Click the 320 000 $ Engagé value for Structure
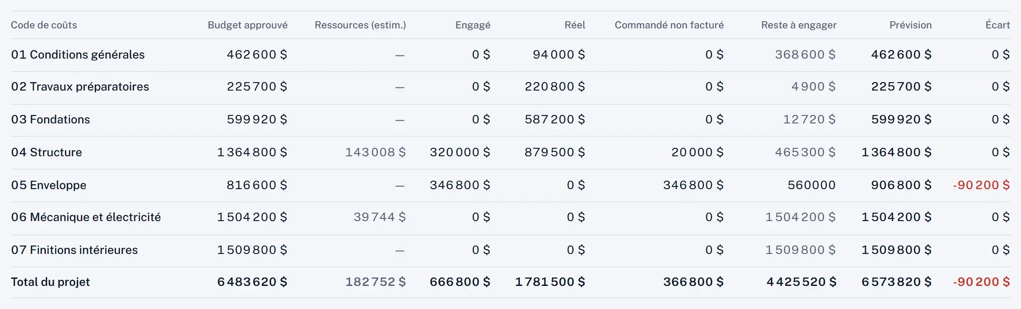This screenshot has width=1021, height=309. coord(460,152)
